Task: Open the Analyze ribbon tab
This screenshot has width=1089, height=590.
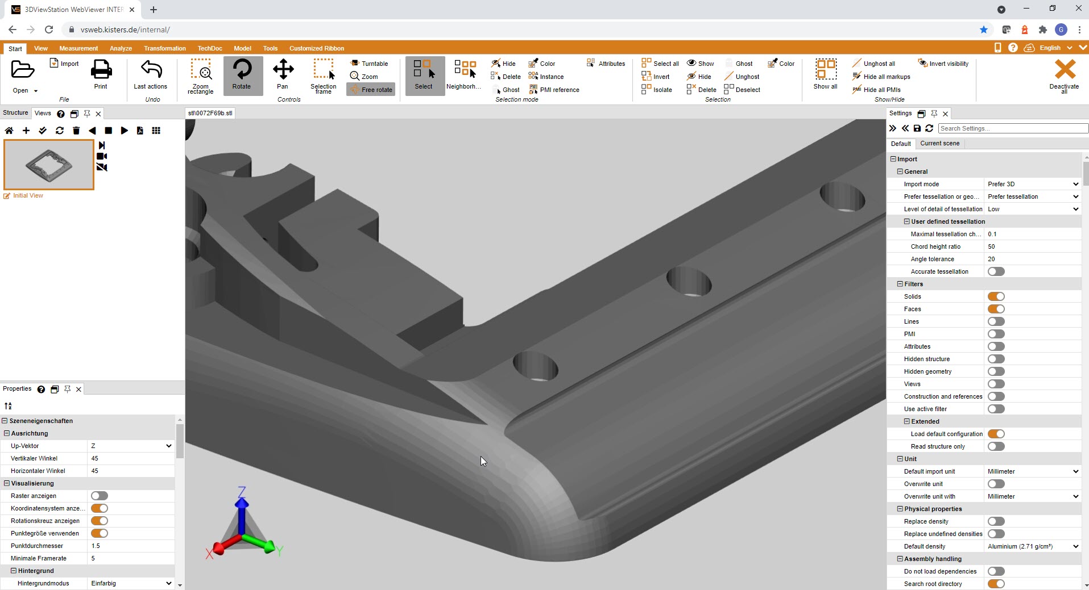Action: [121, 48]
